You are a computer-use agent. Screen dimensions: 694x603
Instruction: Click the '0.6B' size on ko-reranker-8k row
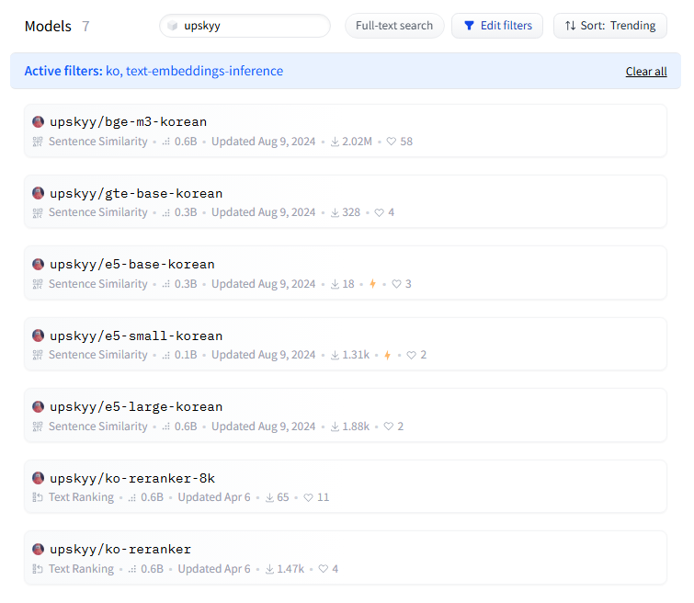[x=153, y=497]
